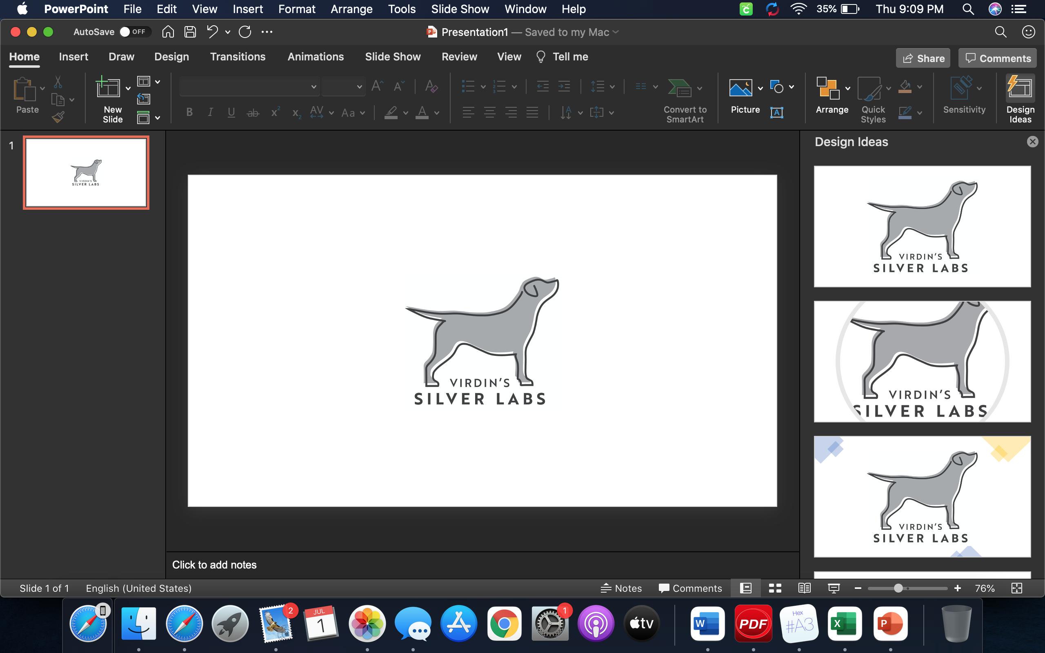The image size is (1045, 653).
Task: Select the circular-frame design idea thumbnail
Action: pyautogui.click(x=922, y=362)
